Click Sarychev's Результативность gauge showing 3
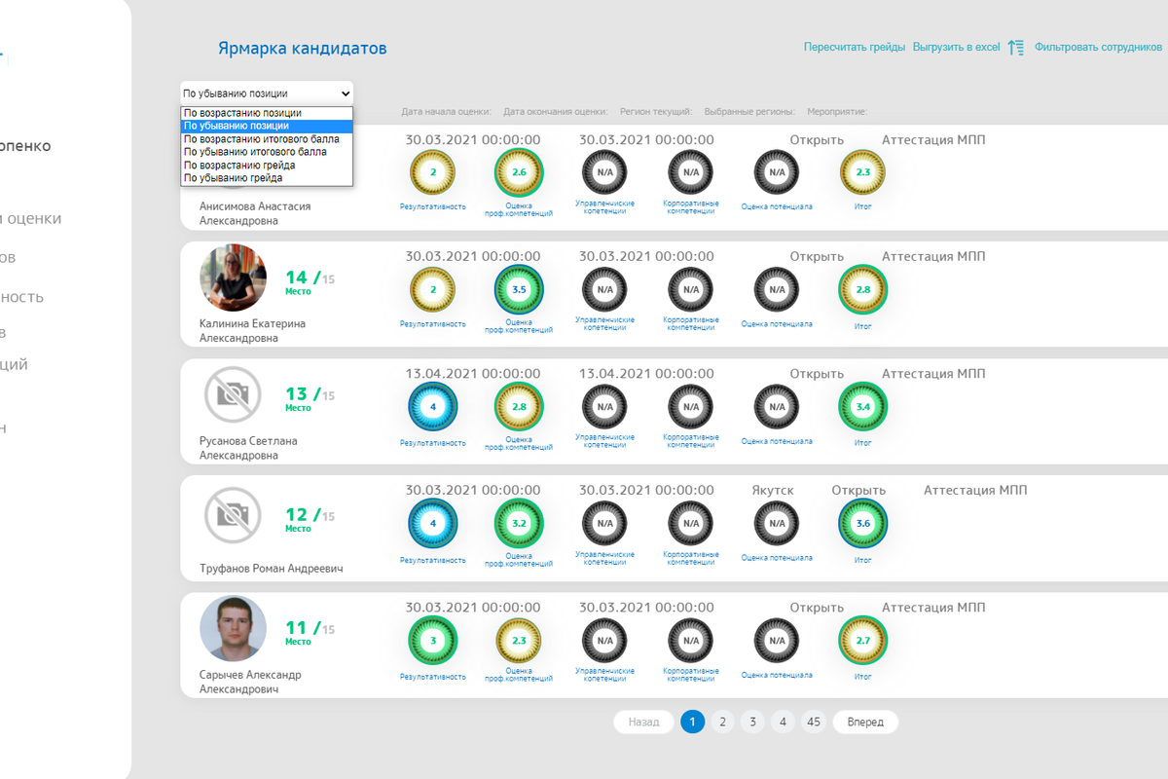Screen dimensions: 1168x779 [433, 641]
